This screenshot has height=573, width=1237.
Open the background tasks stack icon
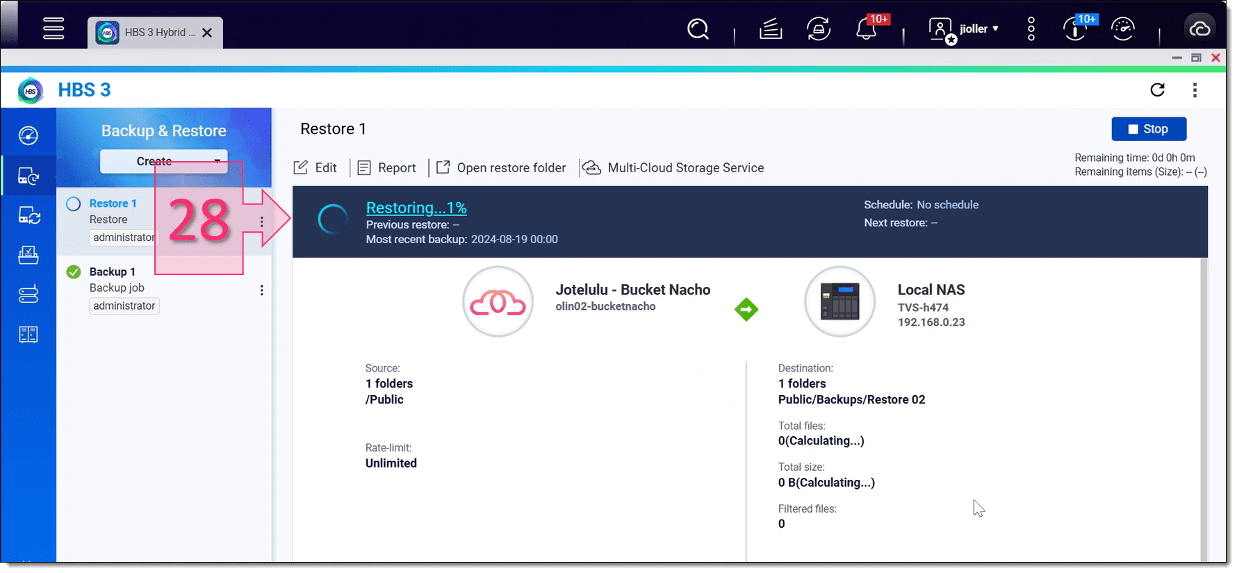click(771, 29)
